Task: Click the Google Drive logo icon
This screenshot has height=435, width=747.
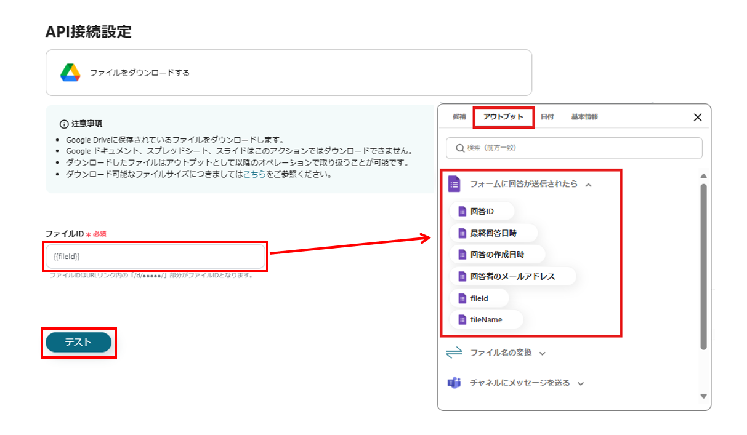Action: pos(70,73)
